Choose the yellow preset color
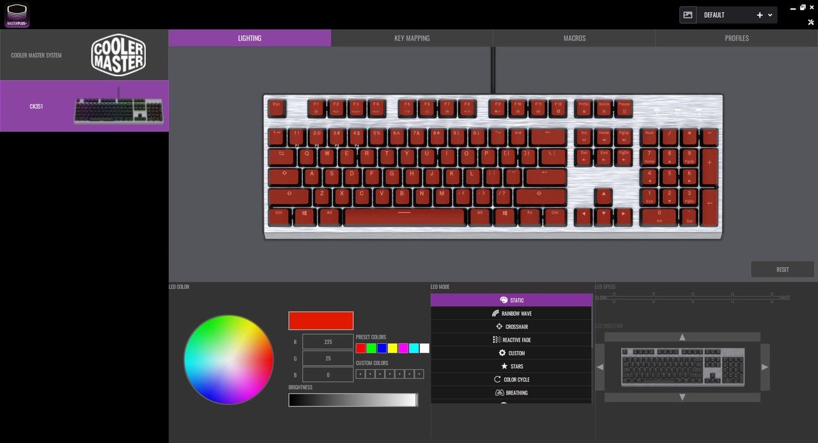The image size is (818, 443). pos(392,348)
